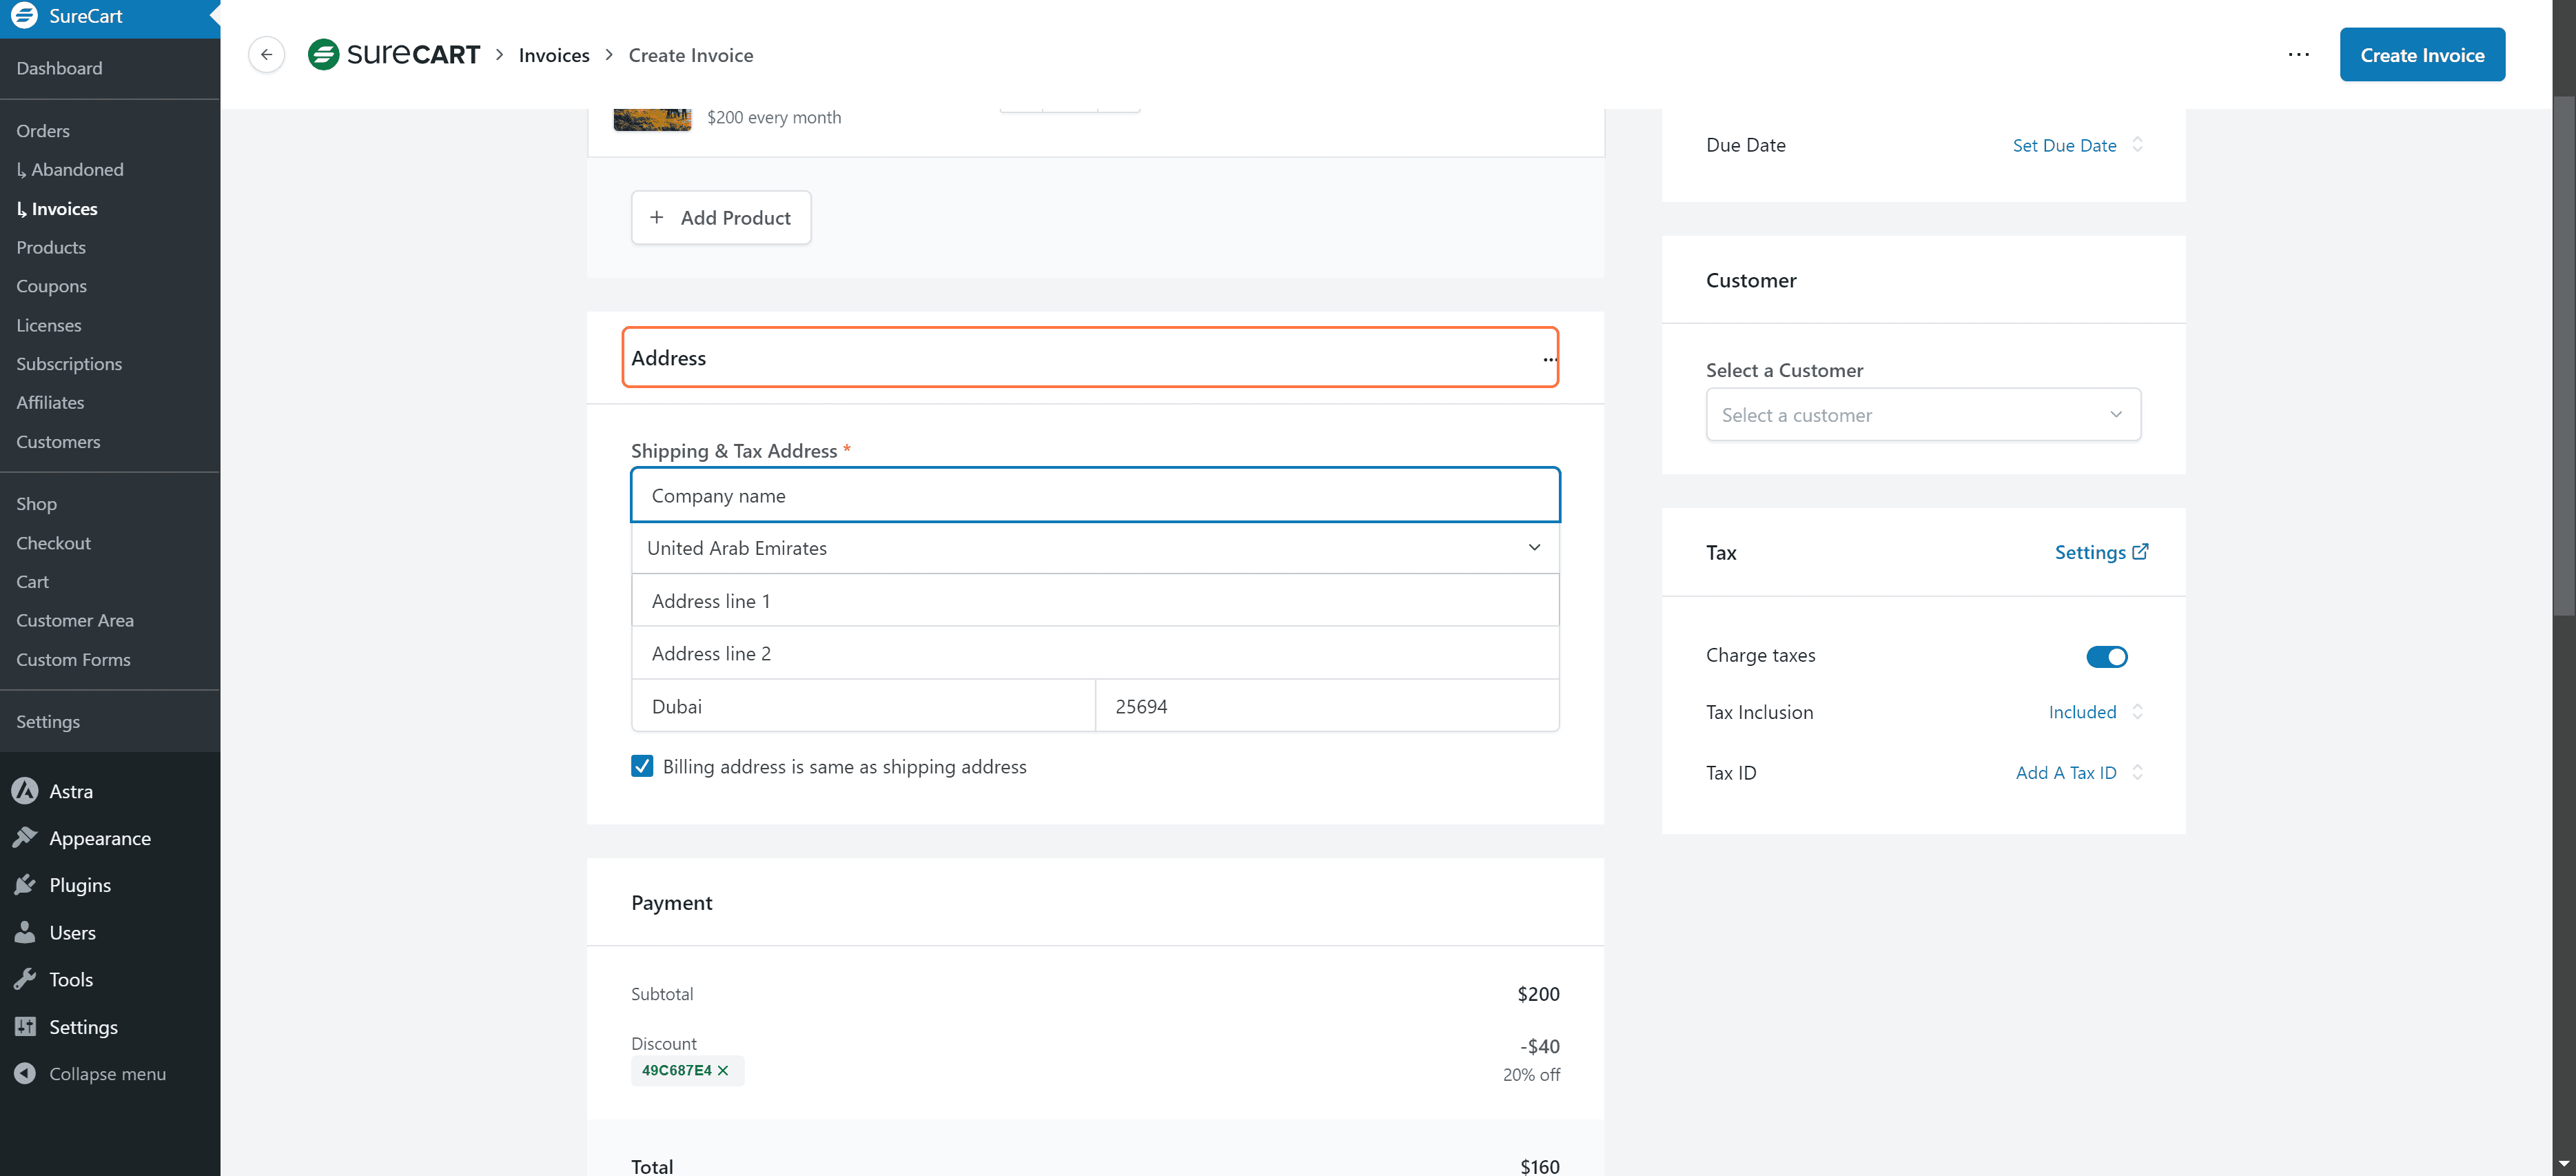Uncheck Billing address same as shipping

(x=642, y=767)
